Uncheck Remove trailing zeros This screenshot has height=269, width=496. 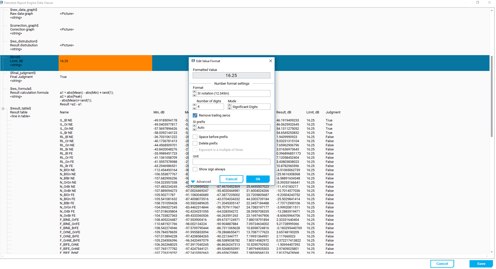tap(195, 115)
